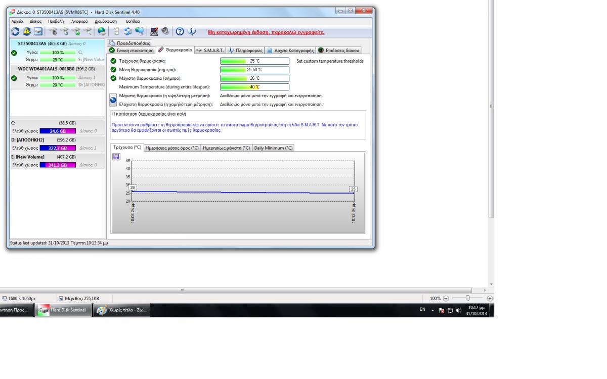Switch to the Γενική επισκόπηση tab

pos(131,51)
